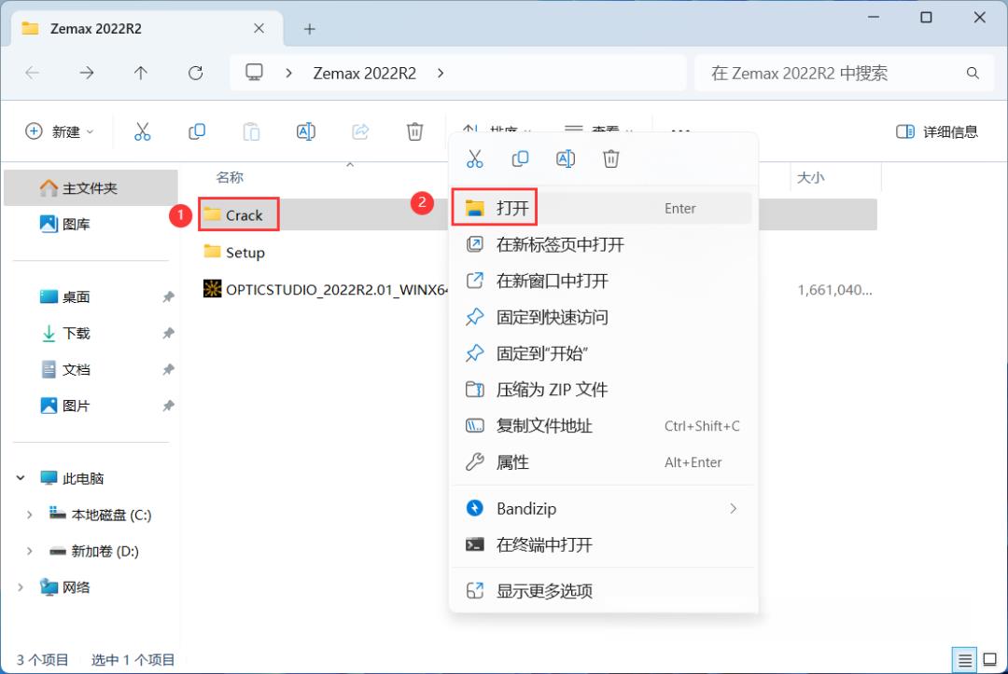Switch to large thumbnails view in the status bar
The width and height of the screenshot is (1008, 674).
click(x=990, y=659)
